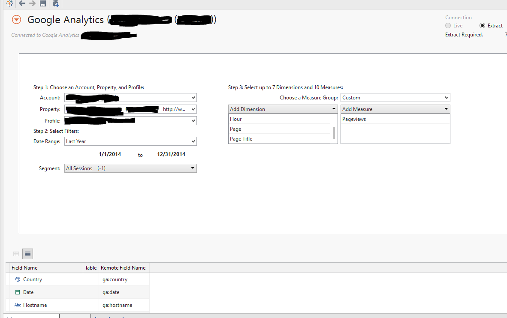Image resolution: width=507 pixels, height=318 pixels.
Task: Expand the Add Measure dropdown
Action: click(395, 109)
